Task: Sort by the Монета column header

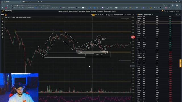Action: point(140,17)
